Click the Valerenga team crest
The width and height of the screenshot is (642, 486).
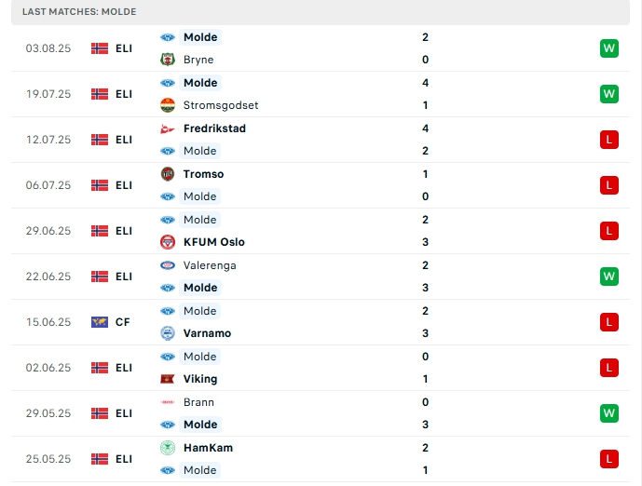point(168,265)
